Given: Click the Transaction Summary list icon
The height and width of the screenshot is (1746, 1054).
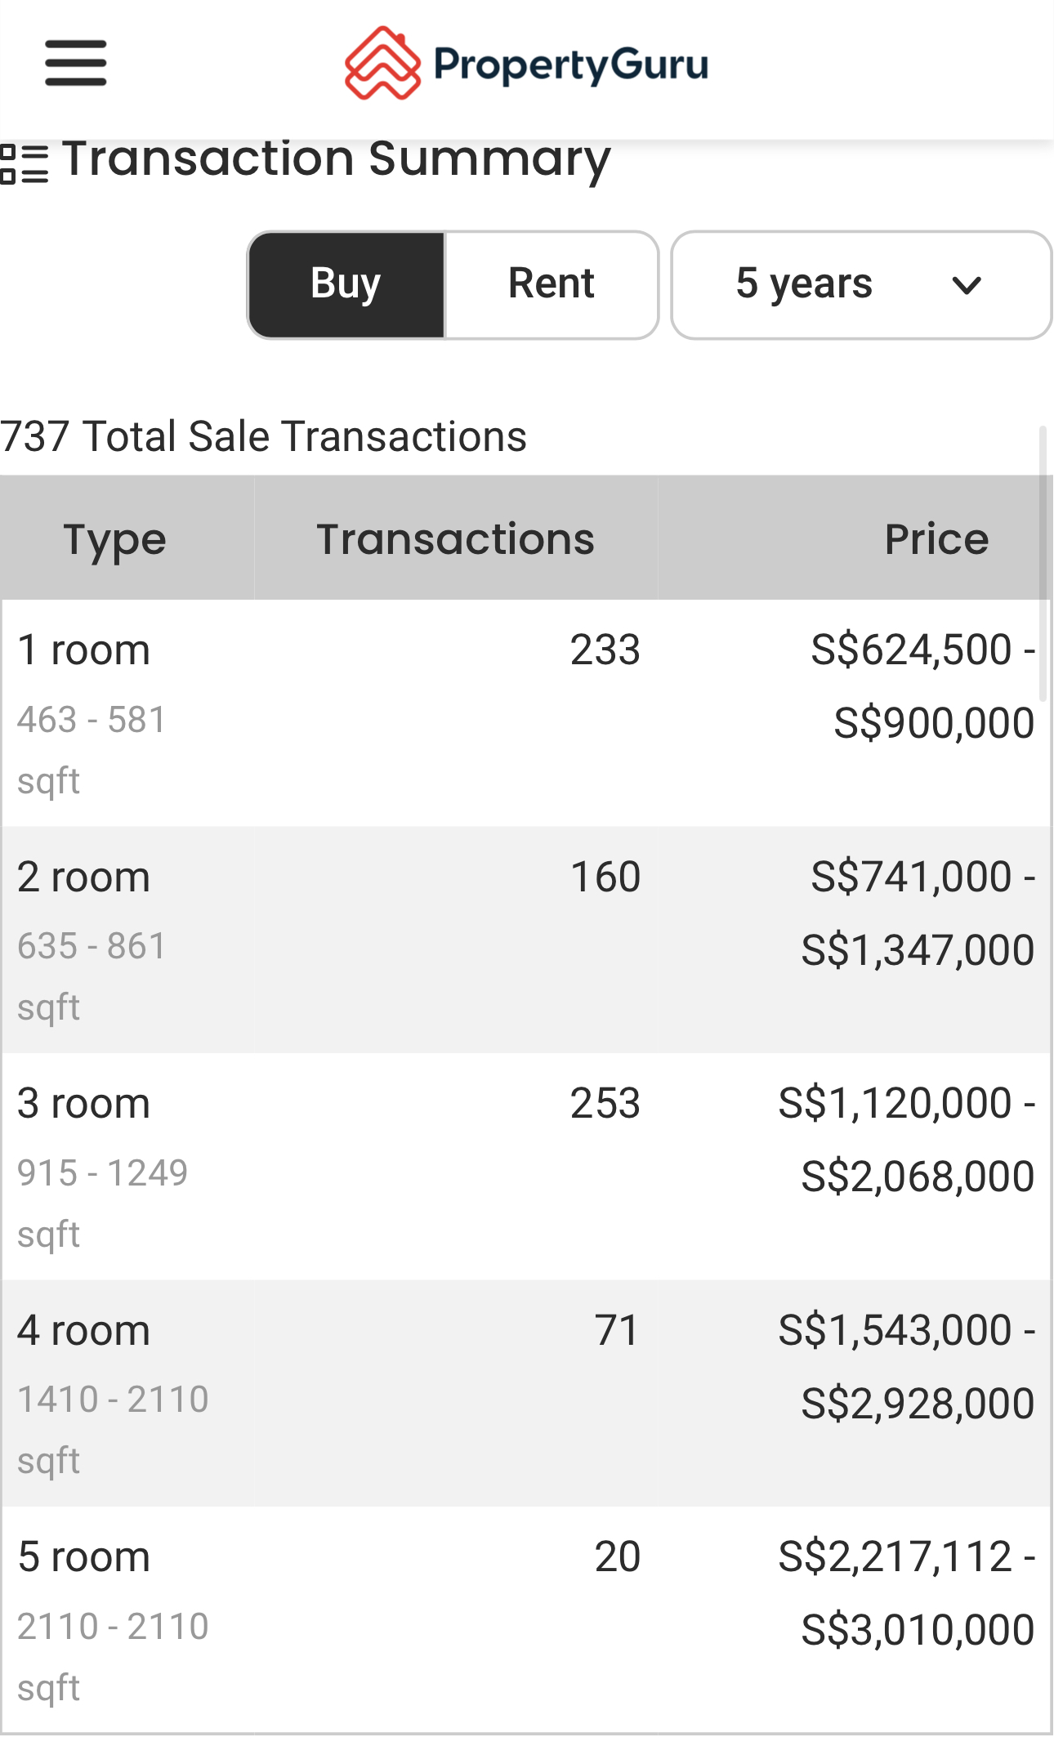Looking at the screenshot, I should click(x=25, y=163).
